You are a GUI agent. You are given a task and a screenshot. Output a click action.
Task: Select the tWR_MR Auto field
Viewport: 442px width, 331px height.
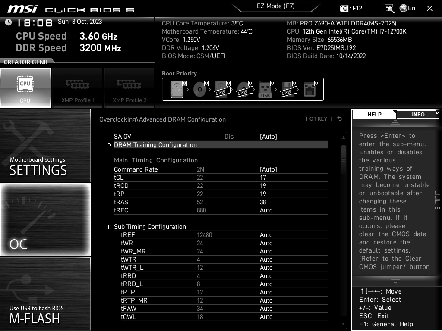[266, 251]
